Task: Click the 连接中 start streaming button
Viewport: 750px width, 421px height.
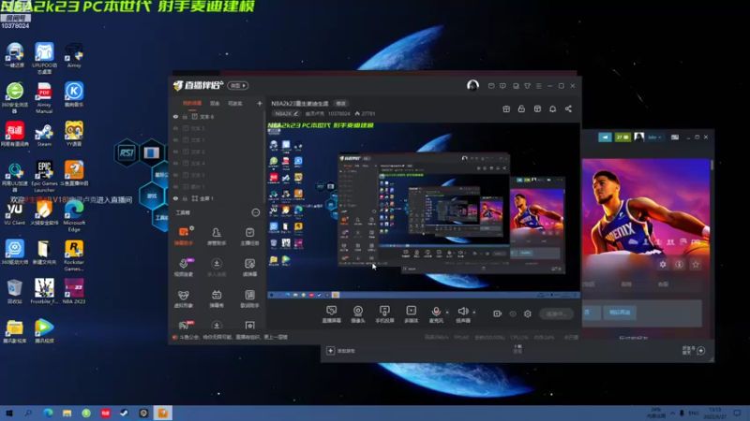Action: click(x=557, y=313)
